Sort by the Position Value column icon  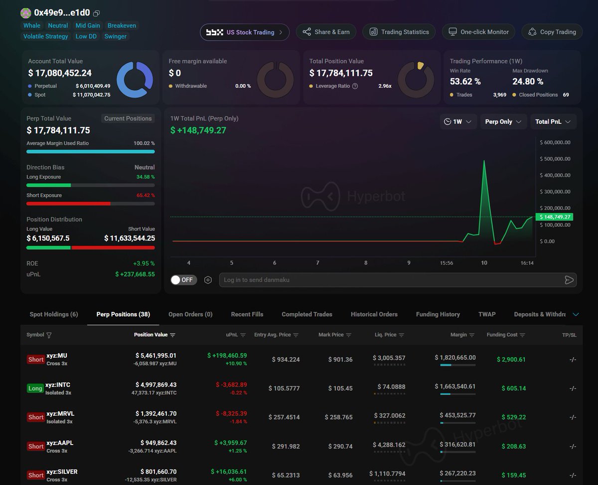click(172, 335)
